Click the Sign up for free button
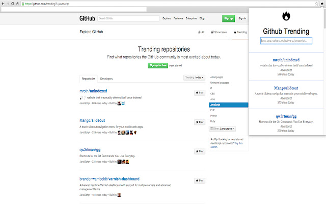Viewport: 326px width, 204px height. pos(158,65)
